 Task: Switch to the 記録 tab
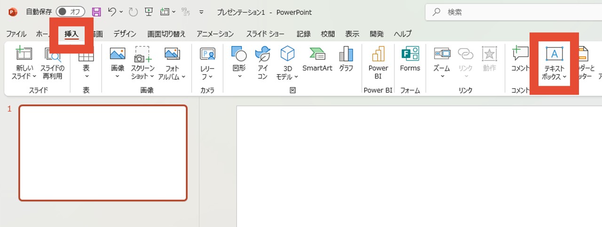point(304,34)
